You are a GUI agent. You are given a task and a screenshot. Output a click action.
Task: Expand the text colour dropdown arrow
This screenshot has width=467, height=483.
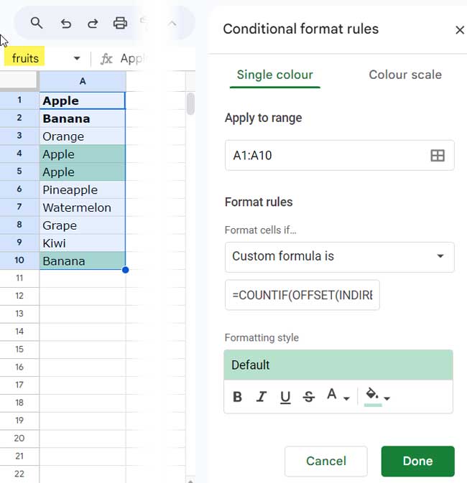click(x=346, y=398)
